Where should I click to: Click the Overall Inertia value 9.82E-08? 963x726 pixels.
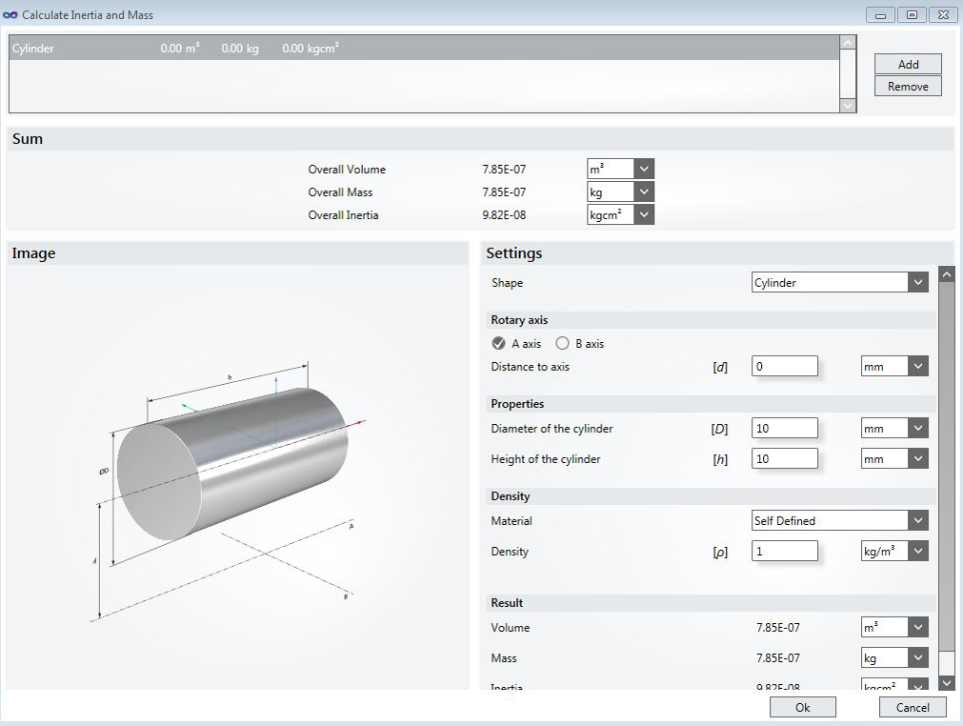click(504, 215)
